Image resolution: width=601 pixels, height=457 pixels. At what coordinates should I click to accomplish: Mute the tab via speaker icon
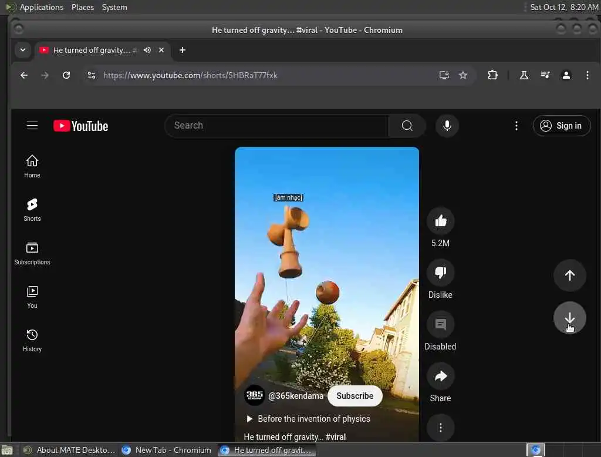pyautogui.click(x=147, y=51)
